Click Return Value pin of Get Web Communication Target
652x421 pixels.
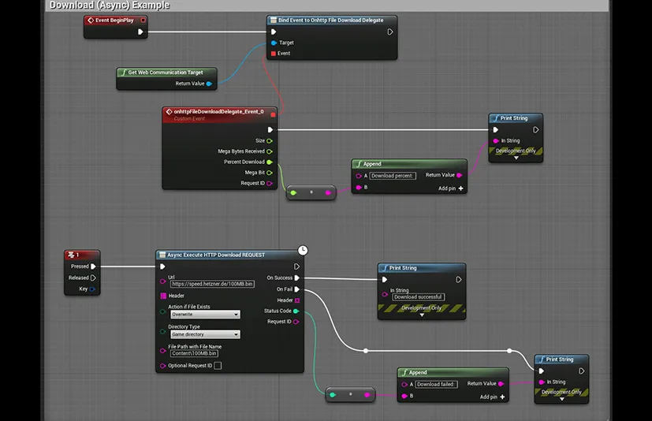(x=209, y=84)
